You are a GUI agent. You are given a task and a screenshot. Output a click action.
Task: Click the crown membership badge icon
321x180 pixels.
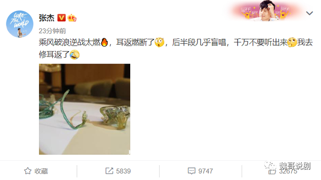72,18
